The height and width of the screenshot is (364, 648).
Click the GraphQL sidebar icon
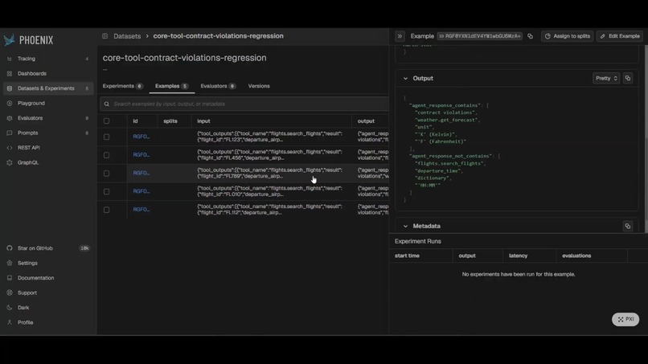click(10, 162)
